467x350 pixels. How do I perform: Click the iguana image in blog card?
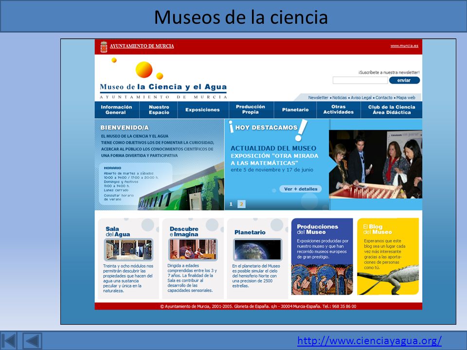[x=388, y=280]
